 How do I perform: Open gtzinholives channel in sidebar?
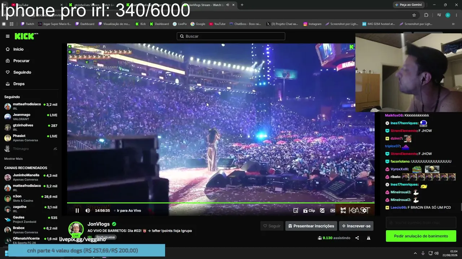(x=31, y=127)
